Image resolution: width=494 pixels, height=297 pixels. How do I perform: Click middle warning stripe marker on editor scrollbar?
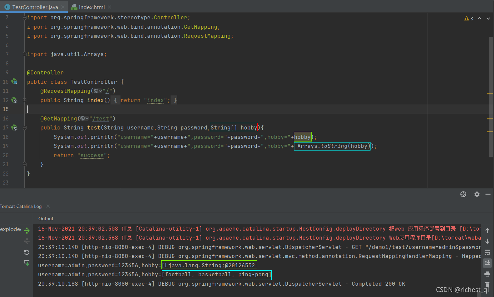[x=490, y=119]
